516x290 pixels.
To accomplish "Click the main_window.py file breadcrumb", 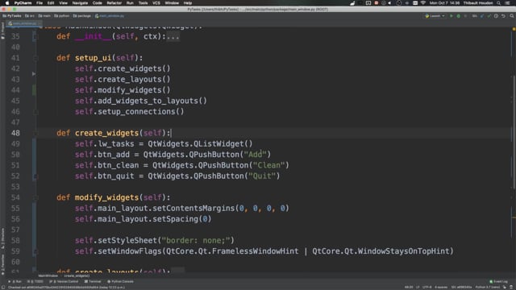I will [110, 16].
